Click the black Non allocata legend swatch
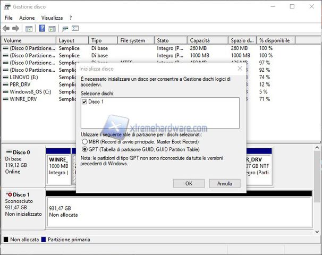 tap(6, 240)
